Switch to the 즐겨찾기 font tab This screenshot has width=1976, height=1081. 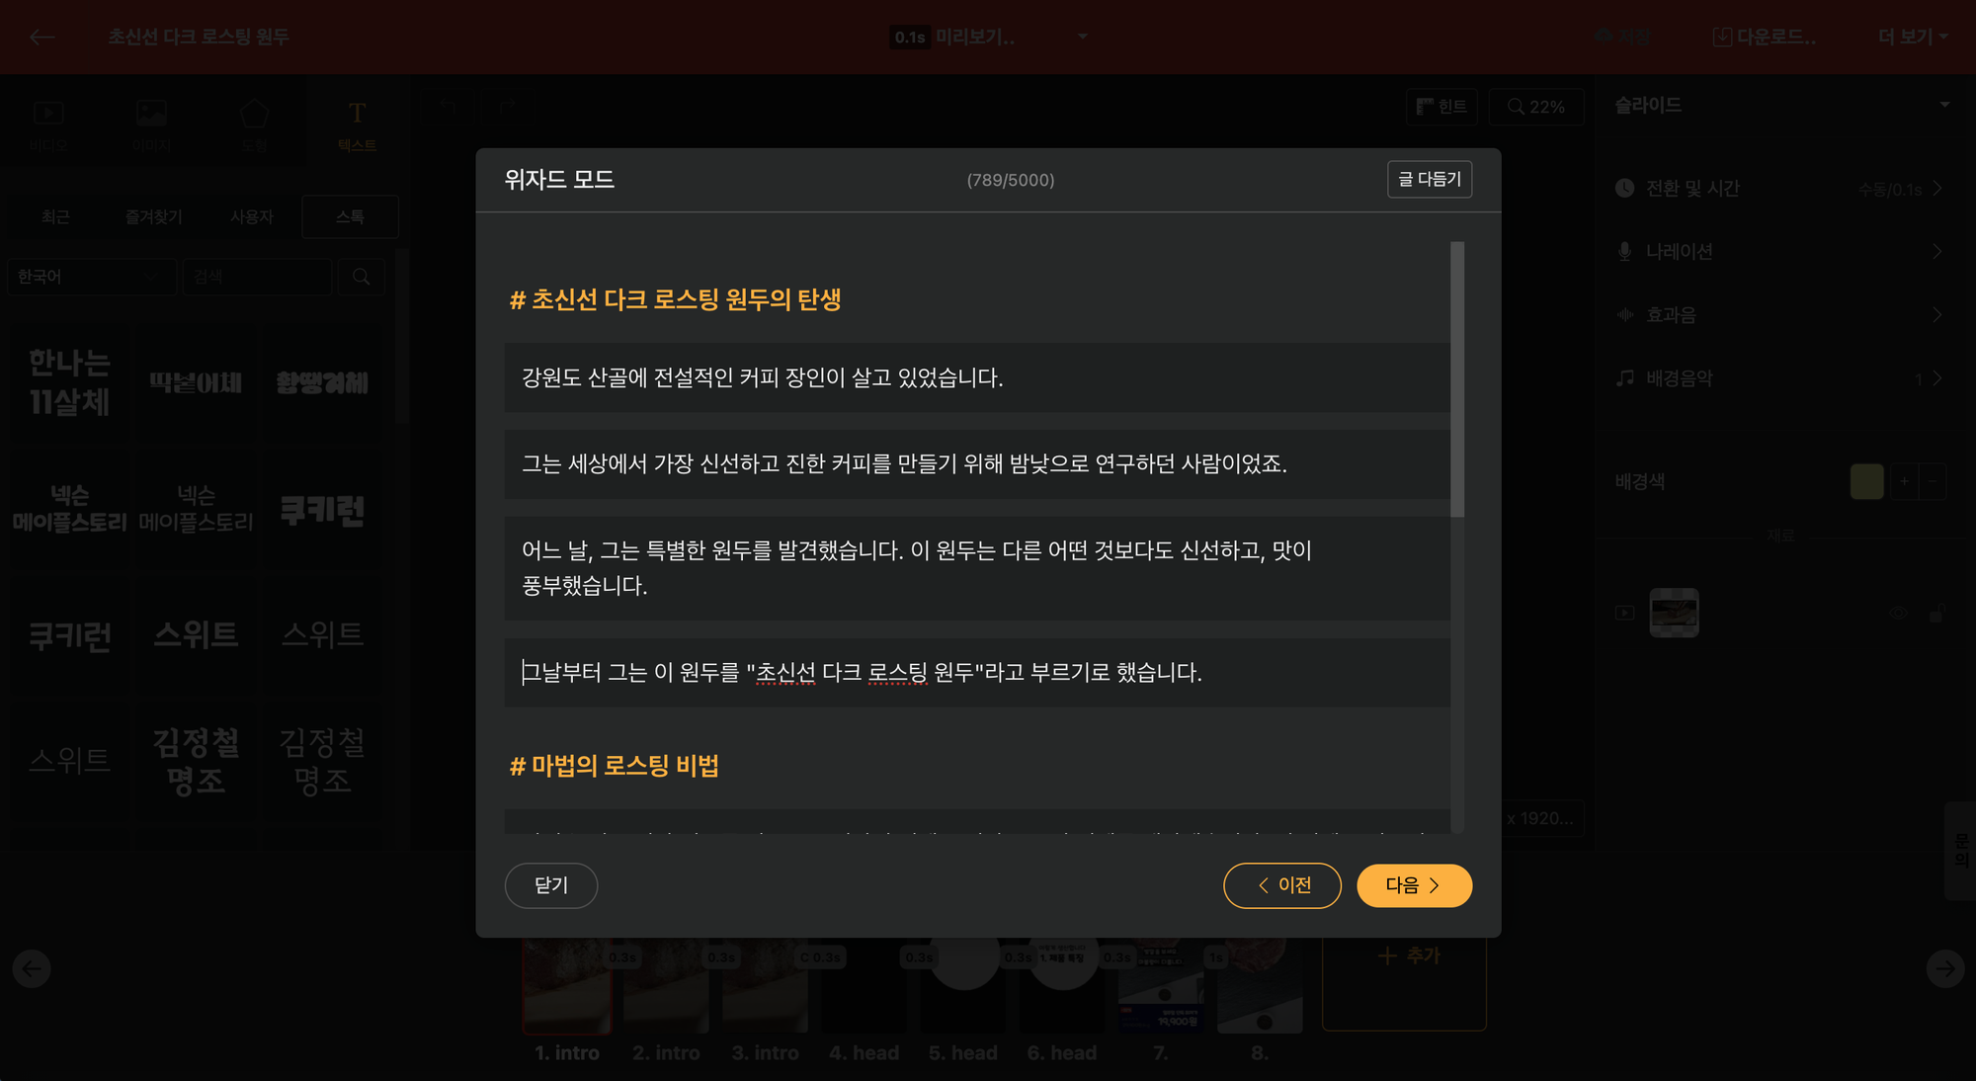pyautogui.click(x=153, y=216)
